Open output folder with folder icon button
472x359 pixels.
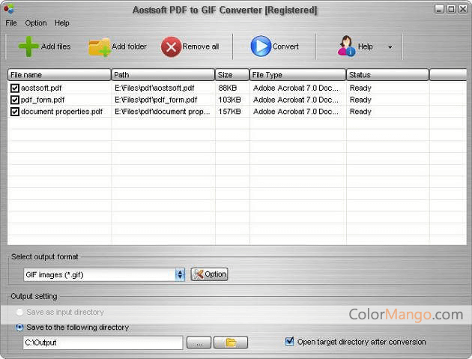(231, 343)
